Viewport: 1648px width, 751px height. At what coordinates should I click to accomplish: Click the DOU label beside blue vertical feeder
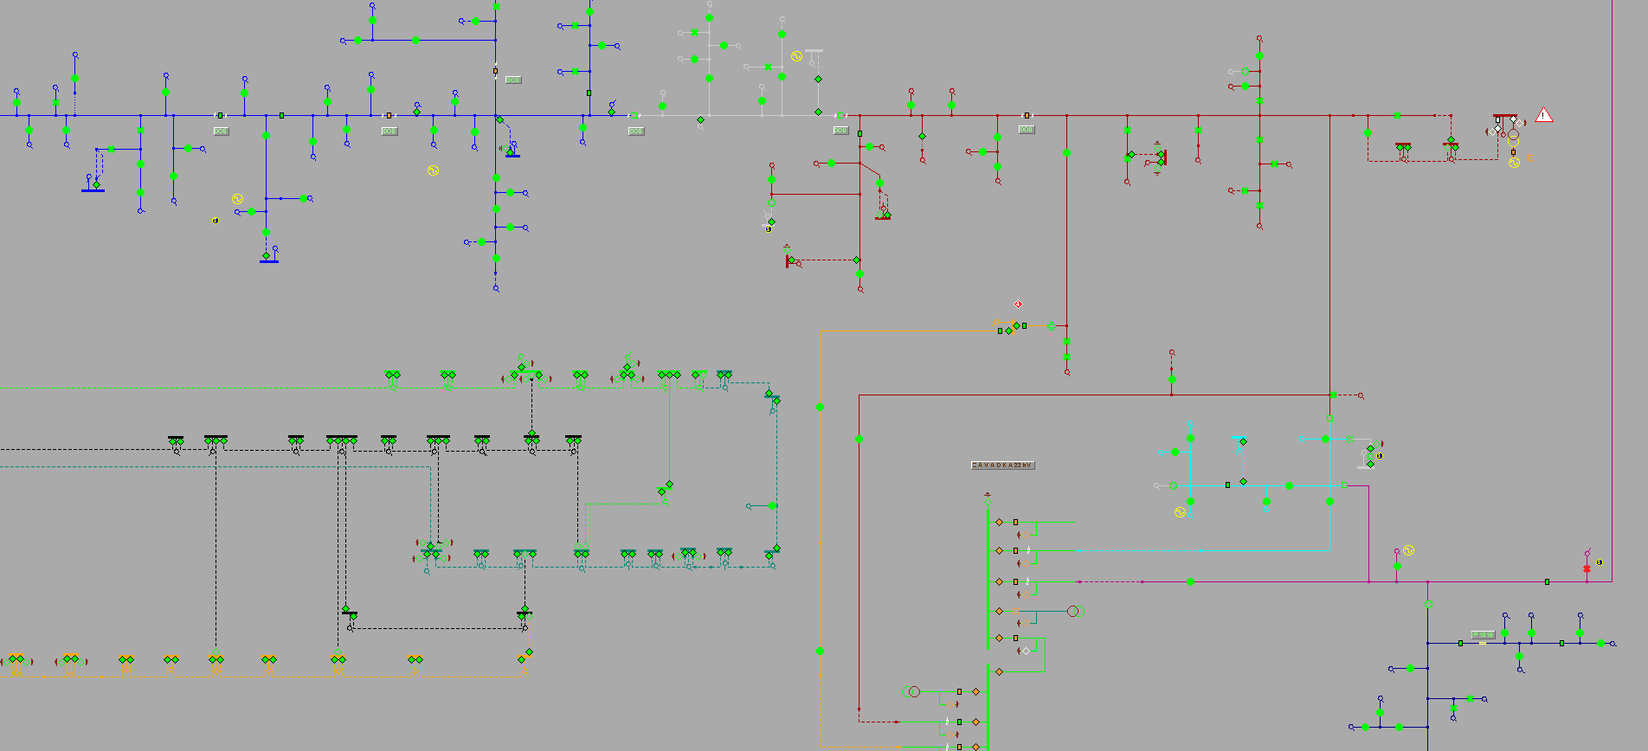pos(513,80)
